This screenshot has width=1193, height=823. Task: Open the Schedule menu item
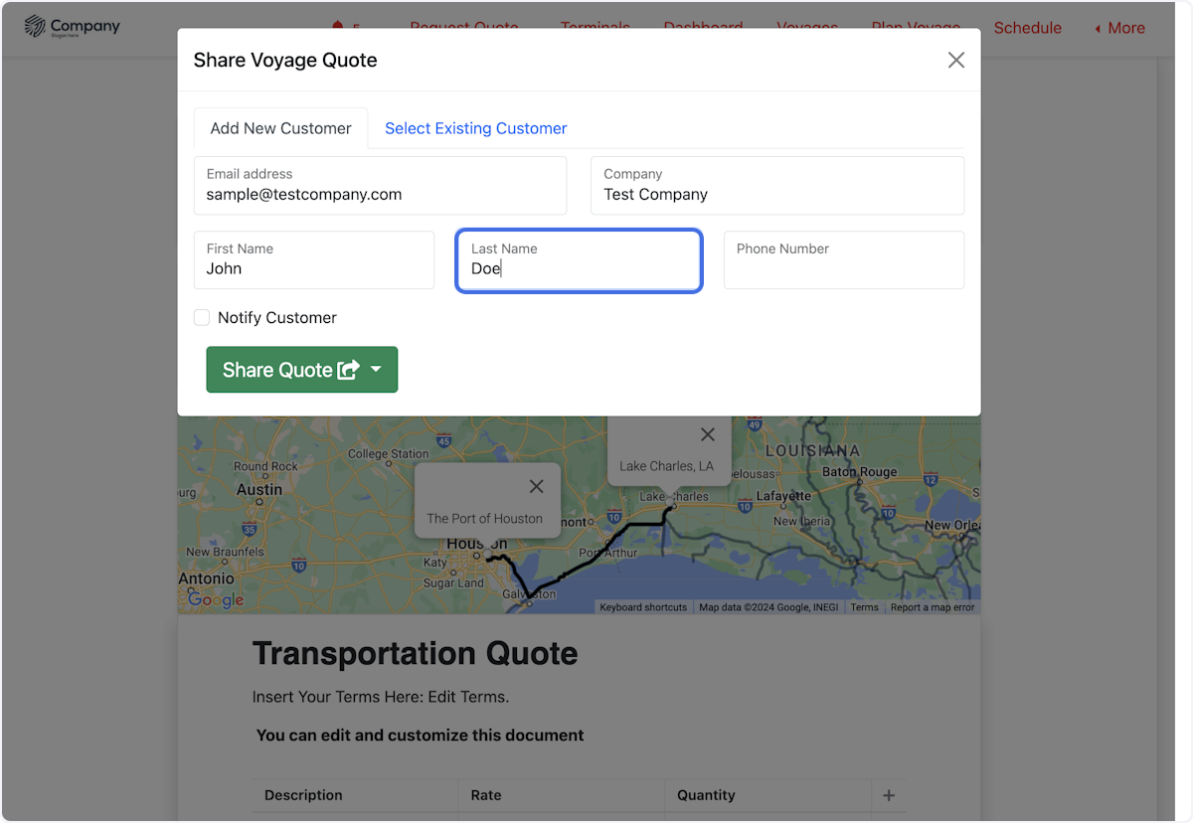(1027, 28)
